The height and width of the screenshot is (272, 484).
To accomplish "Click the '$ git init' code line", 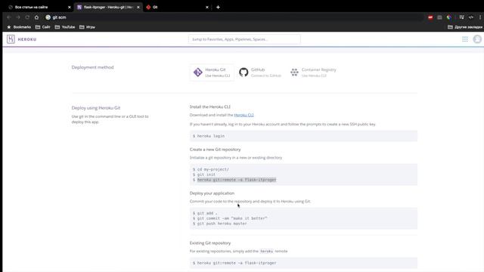I will [204, 175].
